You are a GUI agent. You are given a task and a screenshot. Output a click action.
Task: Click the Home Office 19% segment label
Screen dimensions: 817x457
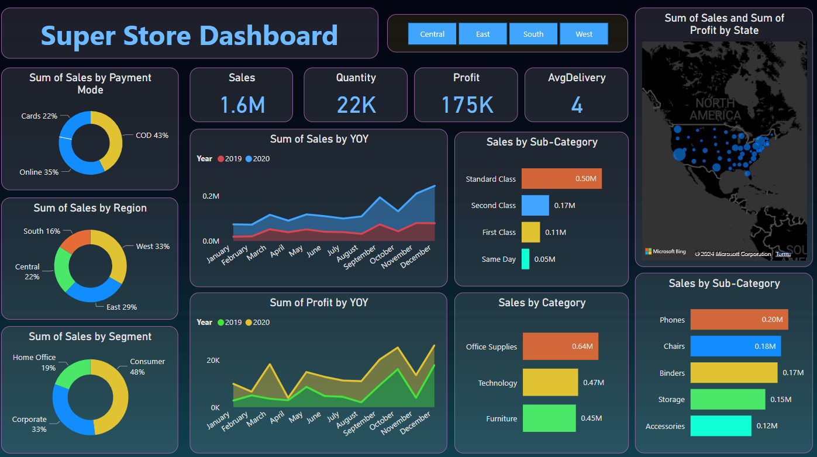35,362
